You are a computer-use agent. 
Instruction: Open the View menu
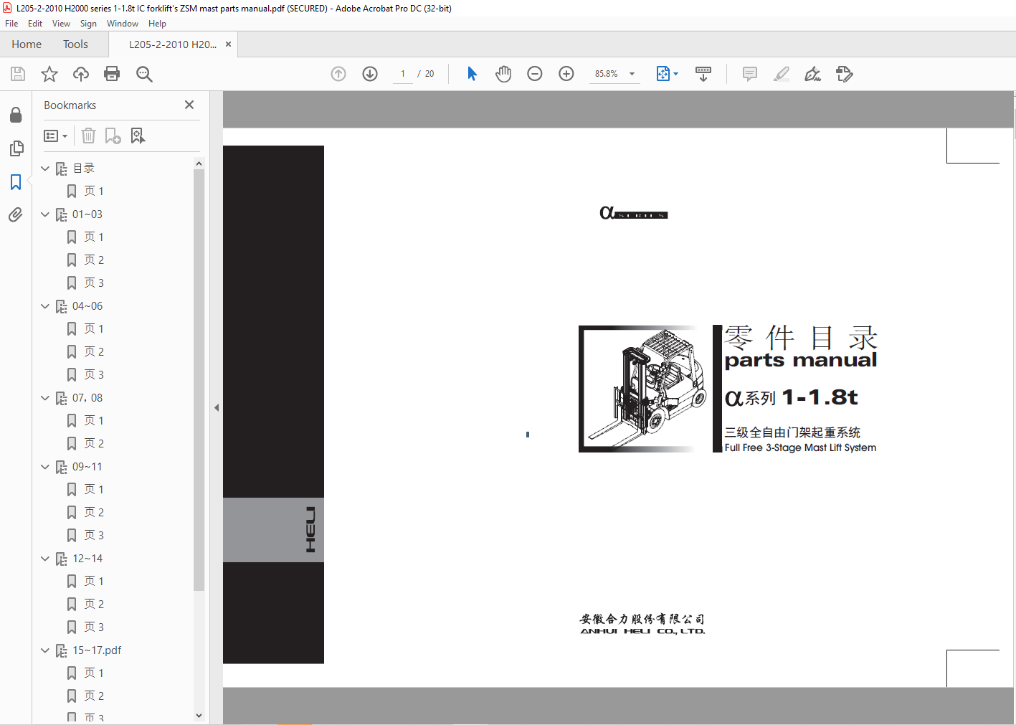61,24
